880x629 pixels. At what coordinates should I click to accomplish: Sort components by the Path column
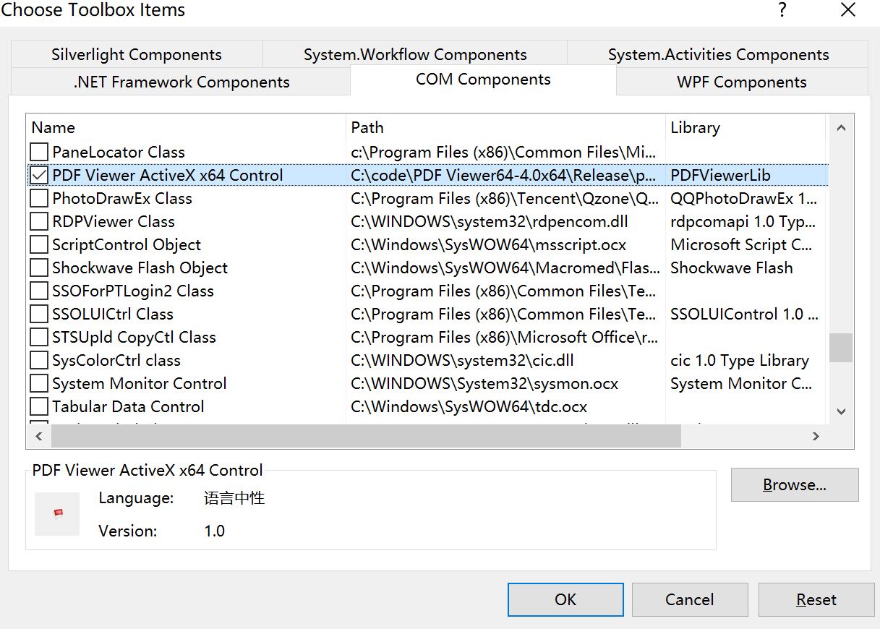(x=367, y=127)
